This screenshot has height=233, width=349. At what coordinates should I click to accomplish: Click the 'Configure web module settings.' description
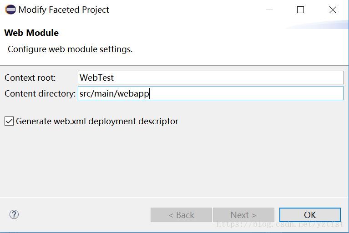70,49
